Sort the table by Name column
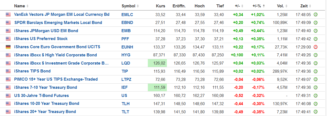The height and width of the screenshot is (116, 328). point(20,6)
